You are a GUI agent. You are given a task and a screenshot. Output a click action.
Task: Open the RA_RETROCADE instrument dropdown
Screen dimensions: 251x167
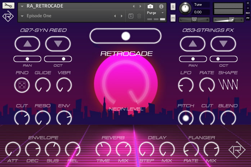click(22, 6)
